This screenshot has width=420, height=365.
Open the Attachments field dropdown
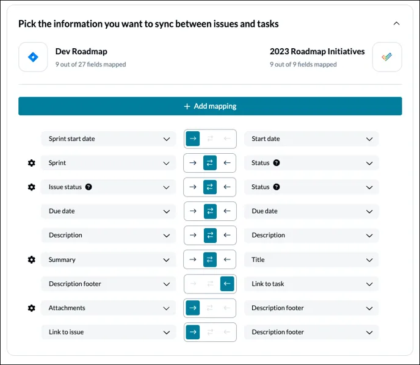109,308
